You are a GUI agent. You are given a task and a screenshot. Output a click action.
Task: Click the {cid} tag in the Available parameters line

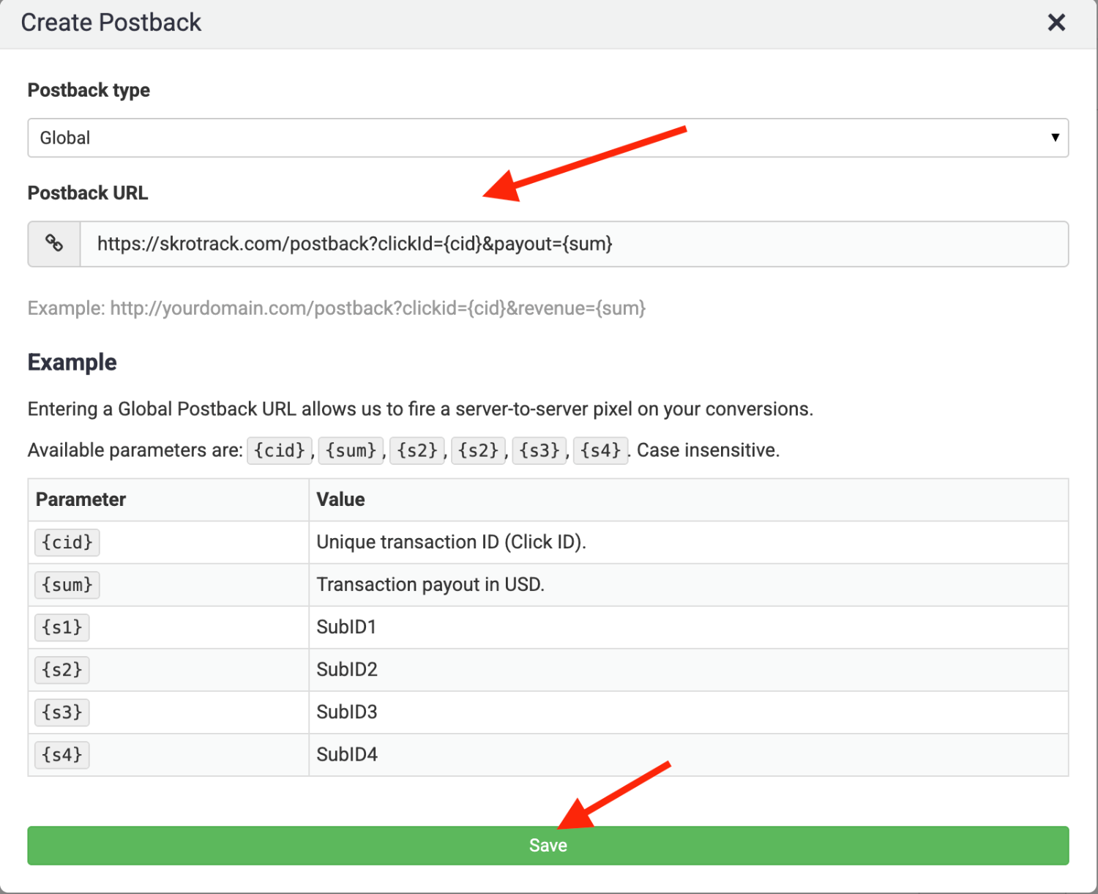(280, 450)
